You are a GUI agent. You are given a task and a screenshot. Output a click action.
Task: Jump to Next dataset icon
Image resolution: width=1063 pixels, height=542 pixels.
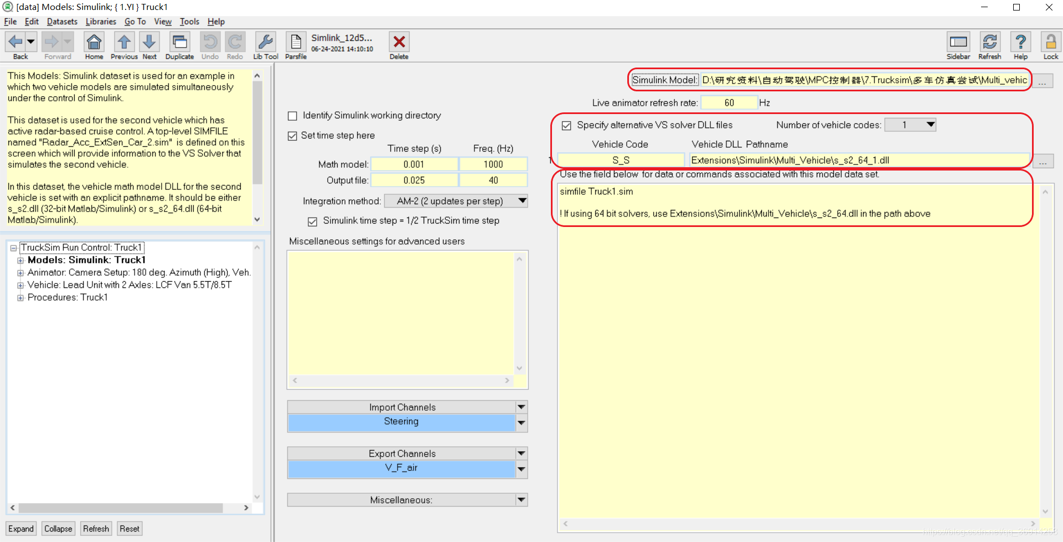tap(149, 42)
